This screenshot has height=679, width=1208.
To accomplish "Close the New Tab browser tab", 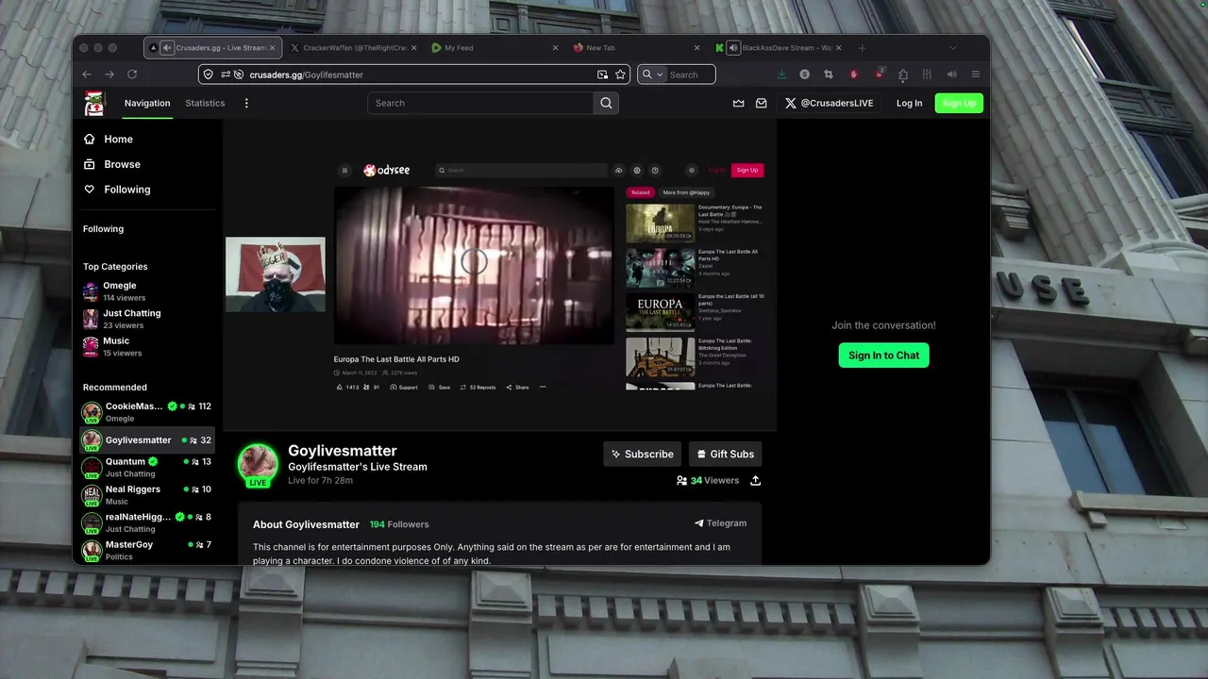I will [x=697, y=48].
